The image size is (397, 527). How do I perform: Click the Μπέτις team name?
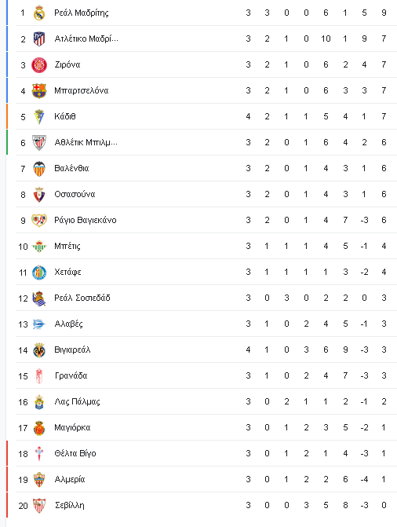point(67,247)
